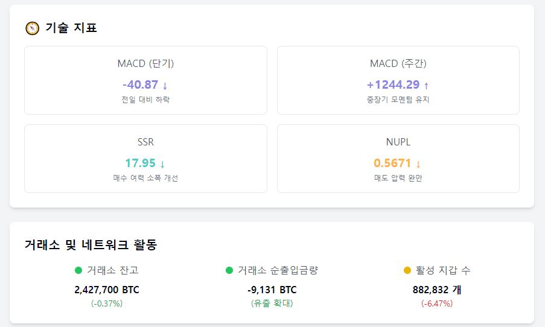Click the 중장기 모멘텀 유지 caption
Image resolution: width=545 pixels, height=327 pixels.
[398, 100]
